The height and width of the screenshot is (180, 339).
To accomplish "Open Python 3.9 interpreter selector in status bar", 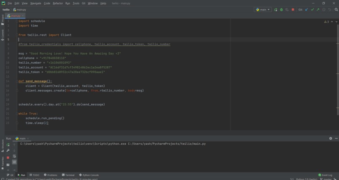I will click(x=307, y=179).
